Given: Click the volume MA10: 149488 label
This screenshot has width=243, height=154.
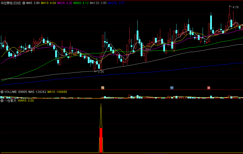Looking at the screenshot, I should [57, 92].
